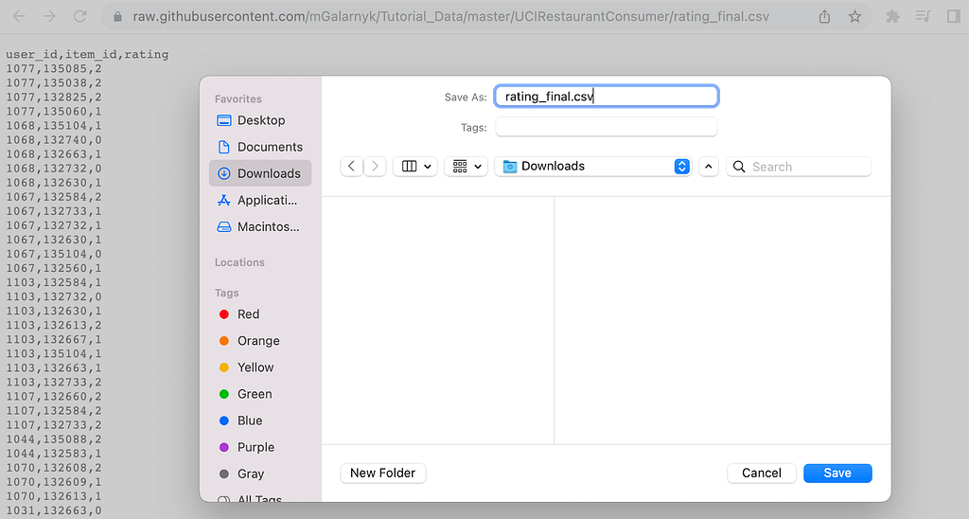969x519 pixels.
Task: Create a New Folder
Action: pos(382,474)
